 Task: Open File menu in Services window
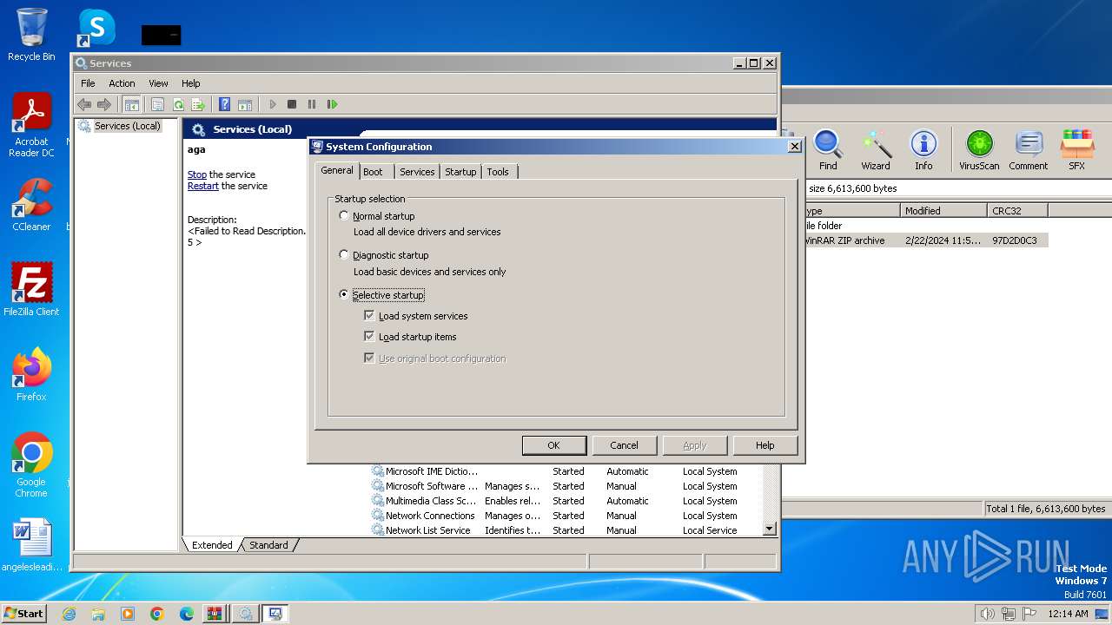tap(88, 83)
